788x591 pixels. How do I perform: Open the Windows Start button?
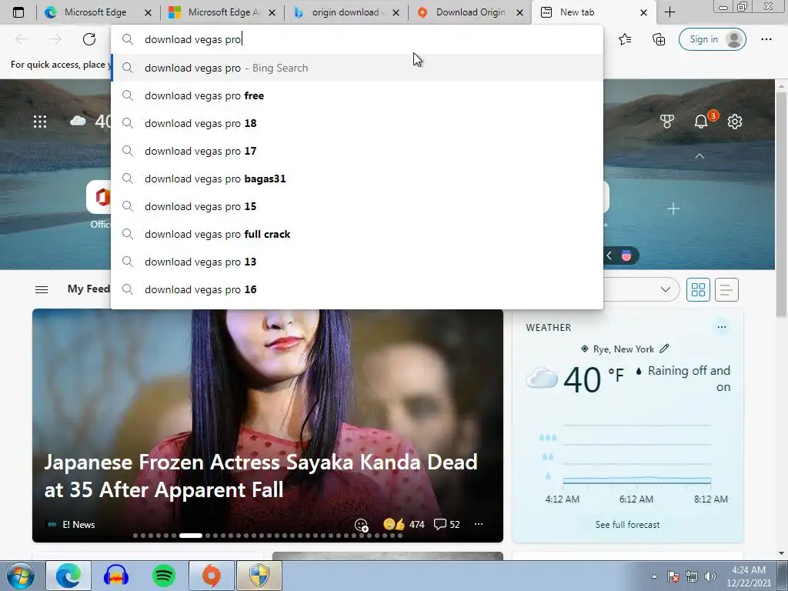[20, 576]
